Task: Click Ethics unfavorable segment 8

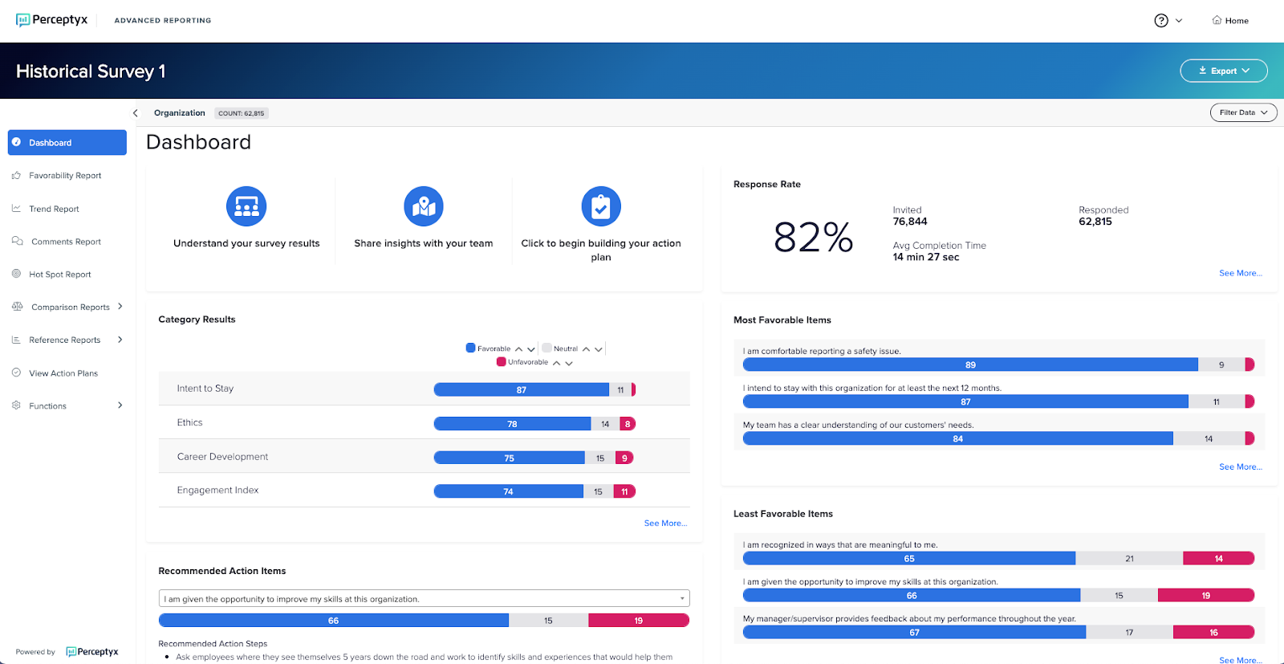Action: point(628,424)
